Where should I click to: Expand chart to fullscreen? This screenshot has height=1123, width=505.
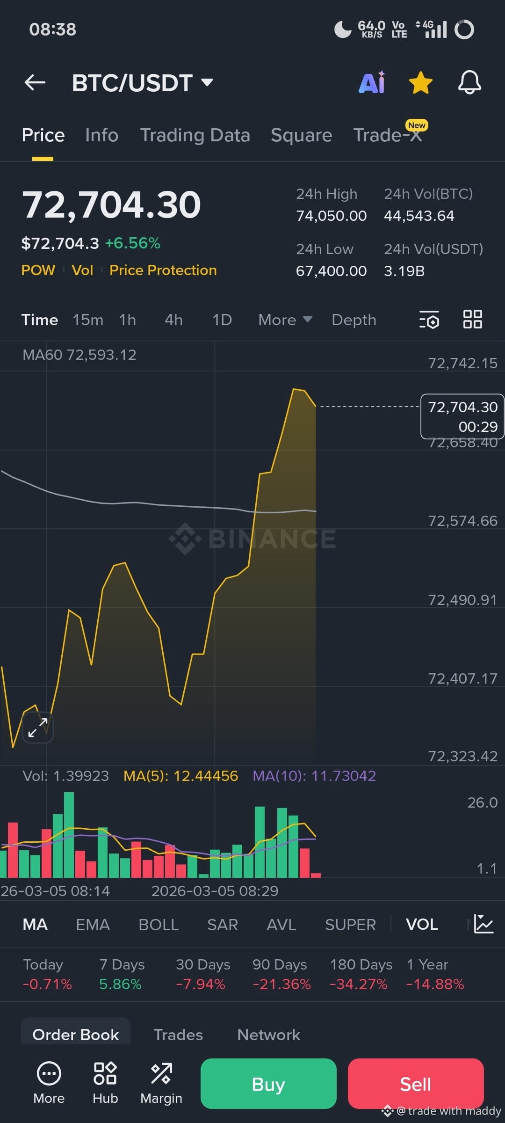[38, 728]
